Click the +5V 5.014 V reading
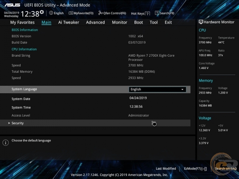The image size is (239, 179). (223, 130)
